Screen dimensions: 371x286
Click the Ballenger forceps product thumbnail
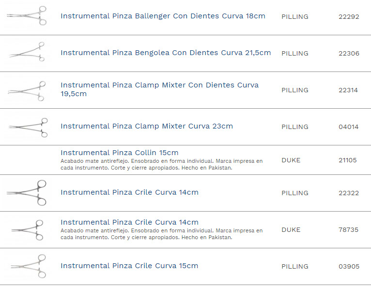pos(27,16)
